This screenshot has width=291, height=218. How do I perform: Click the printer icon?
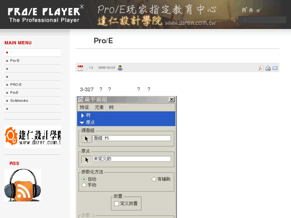(x=268, y=68)
